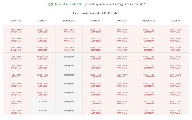Select Saturday's 16:00 - 20:00 slot
Image resolution: width=192 pixels, height=120 pixels.
(x=42, y=85)
